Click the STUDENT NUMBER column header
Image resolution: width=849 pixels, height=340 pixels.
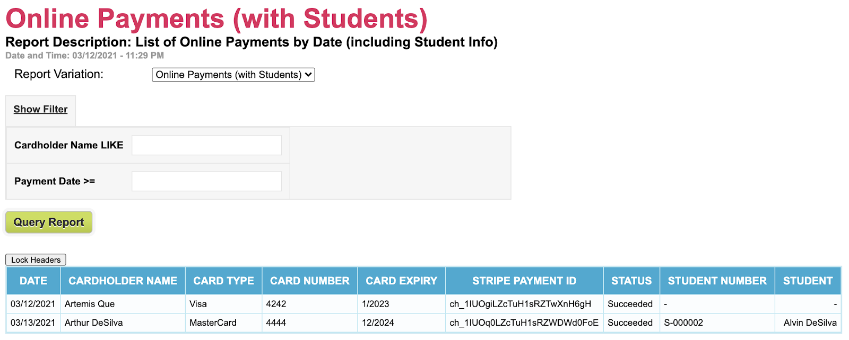[x=717, y=281]
